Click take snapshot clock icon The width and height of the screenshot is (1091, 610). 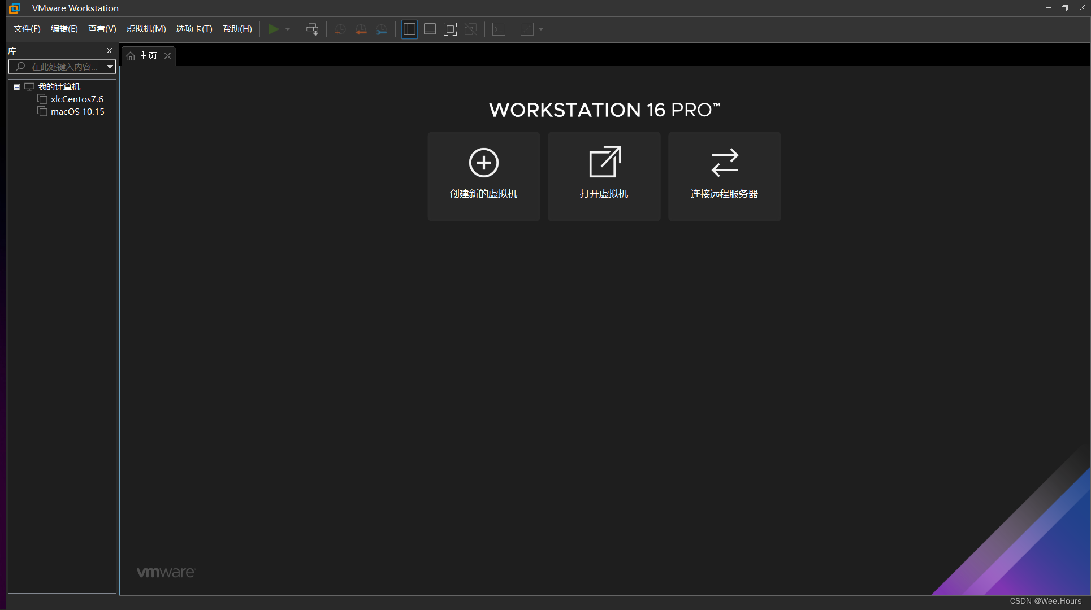pyautogui.click(x=340, y=29)
